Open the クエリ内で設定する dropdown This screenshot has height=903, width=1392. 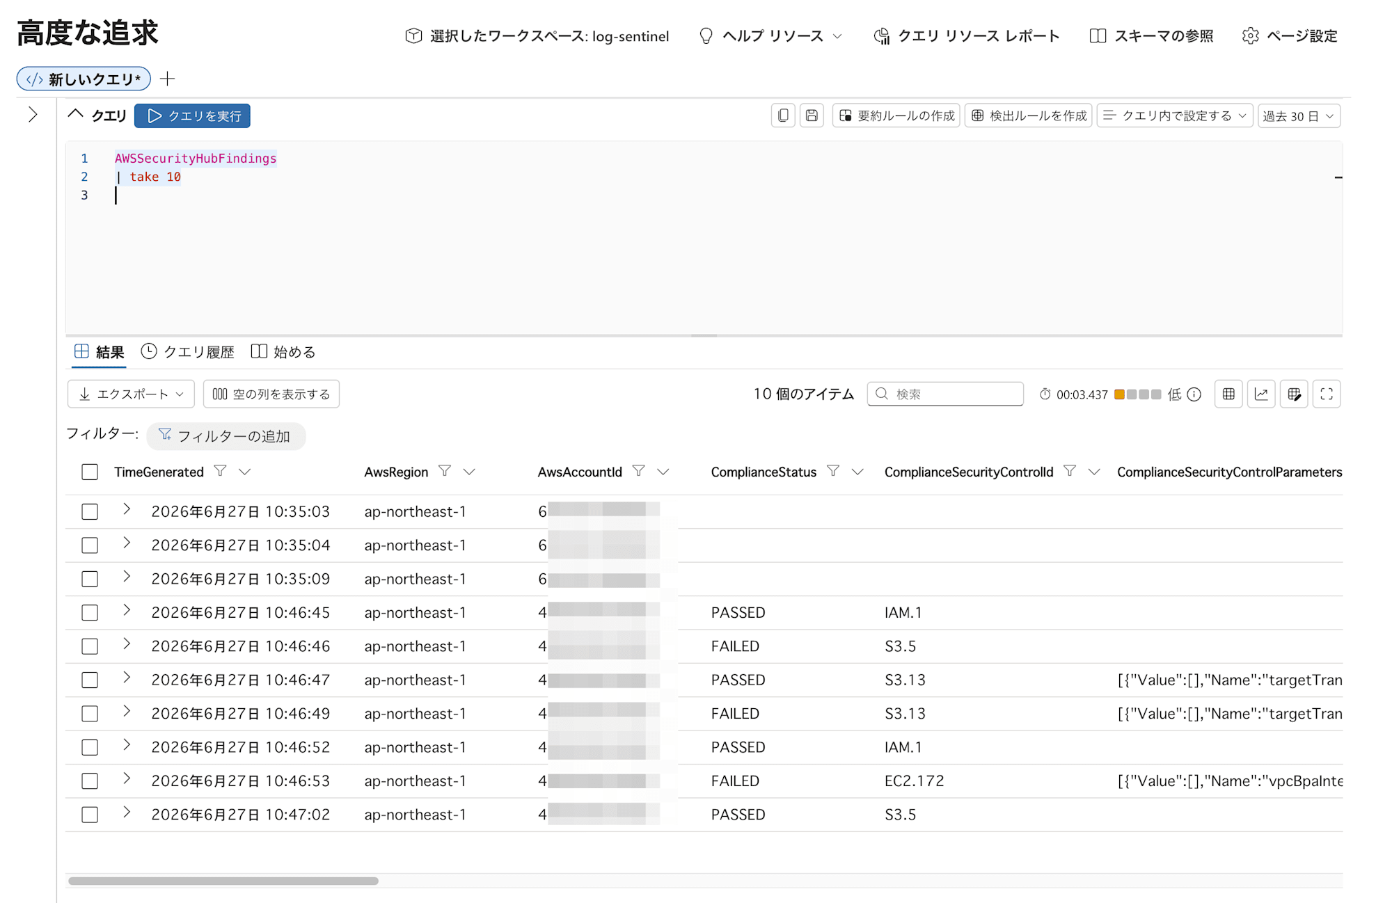click(1175, 115)
